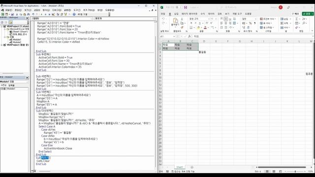Adjust the Excel zoom slider in status bar
Image resolution: width=315 pixels, height=177 pixels.
pyautogui.click(x=295, y=172)
